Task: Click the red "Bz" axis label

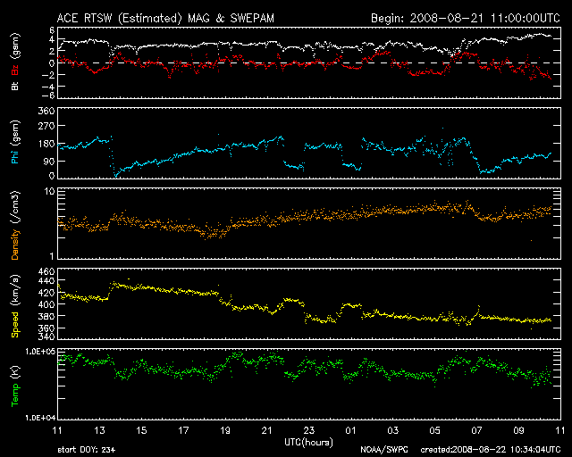Action: tap(15, 71)
